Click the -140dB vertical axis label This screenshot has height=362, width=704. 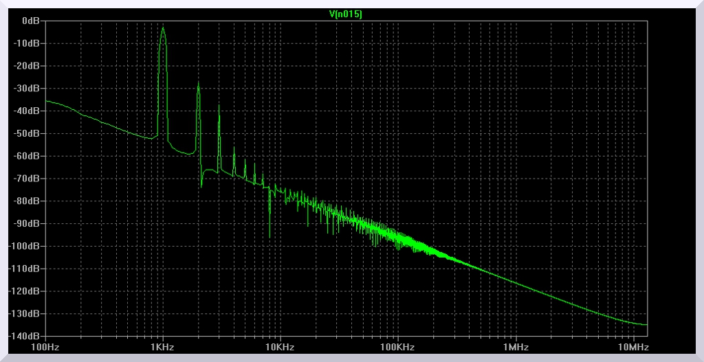tap(25, 336)
